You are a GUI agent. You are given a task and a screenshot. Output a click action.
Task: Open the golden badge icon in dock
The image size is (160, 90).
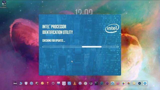coord(42,83)
